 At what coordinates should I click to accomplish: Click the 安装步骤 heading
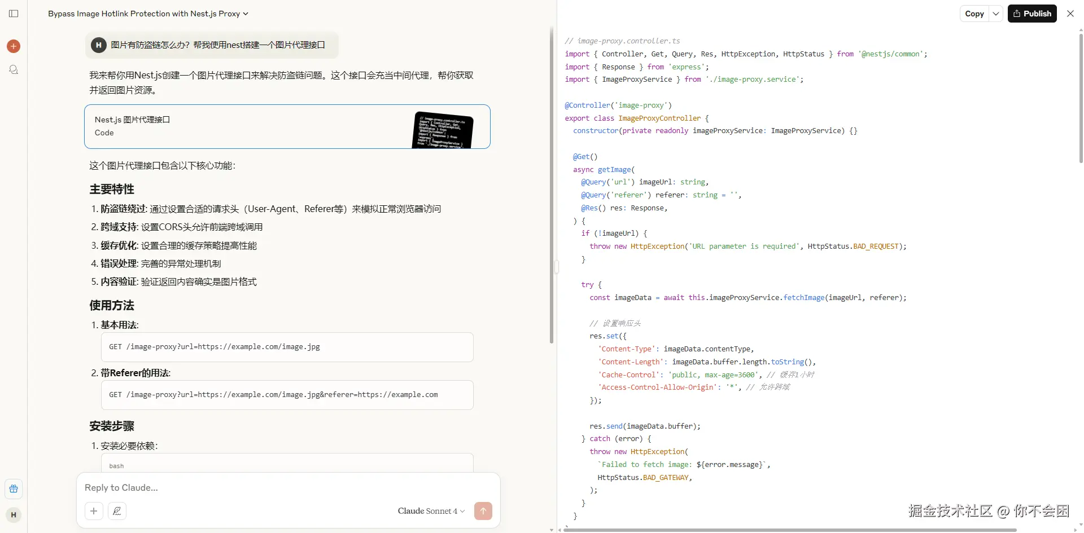[112, 426]
